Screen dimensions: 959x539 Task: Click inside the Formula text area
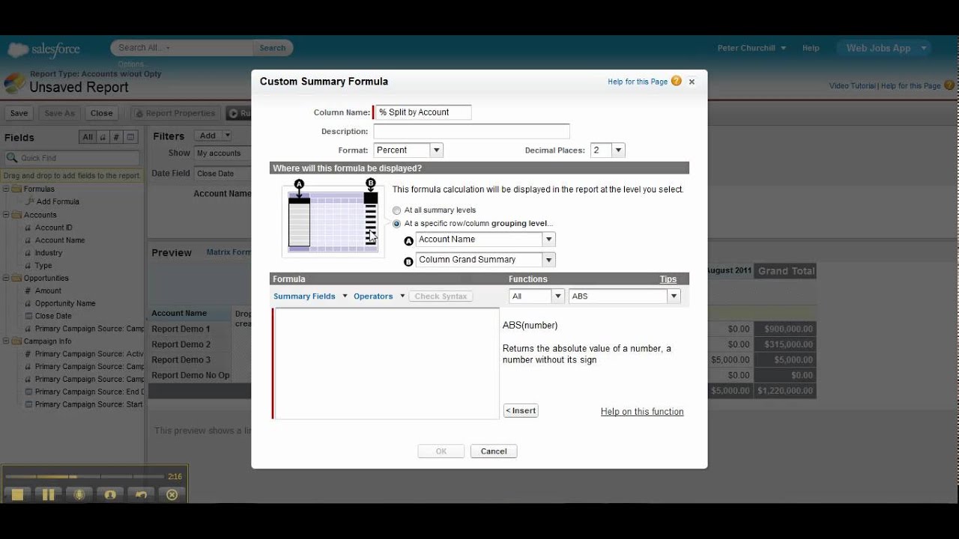click(x=387, y=363)
